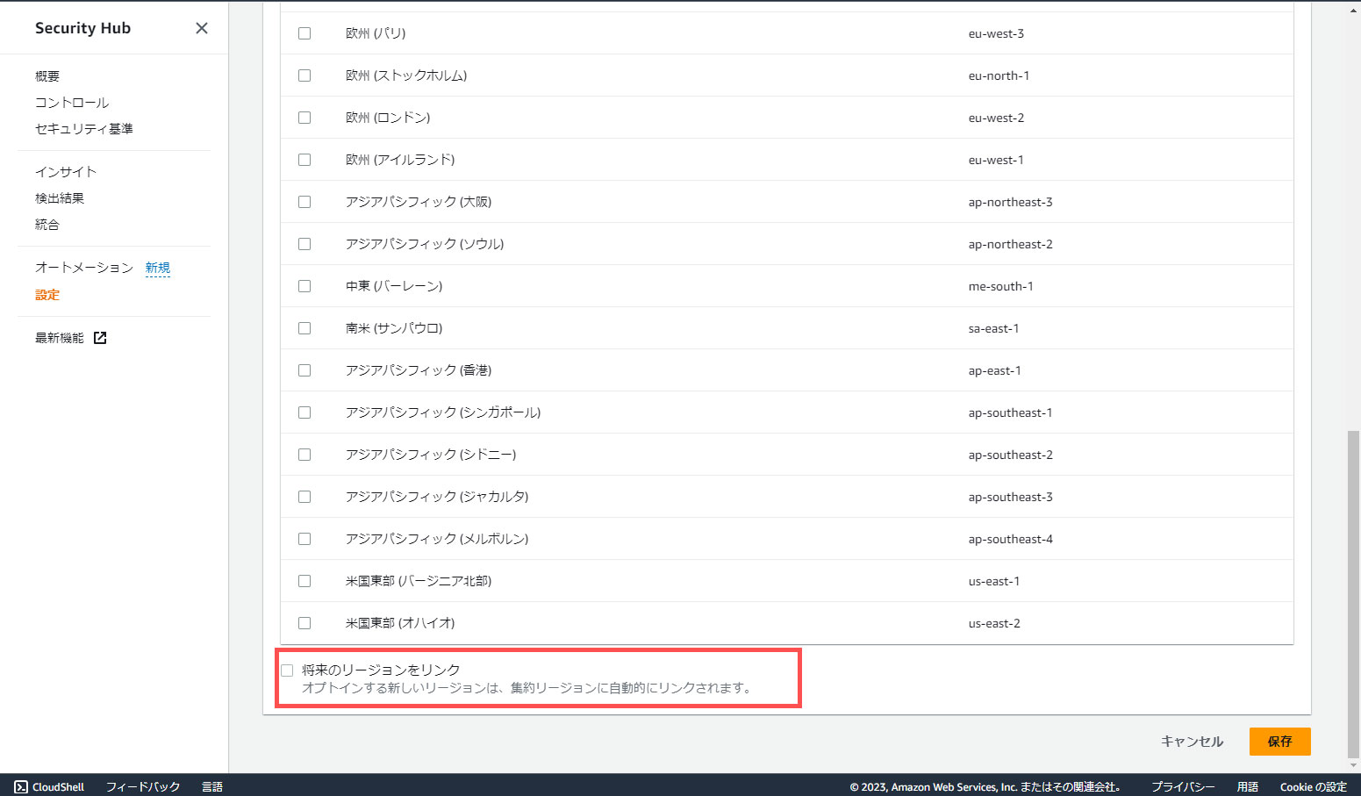The image size is (1361, 796).
Task: Open フィードバック in the footer
Action: [x=143, y=787]
